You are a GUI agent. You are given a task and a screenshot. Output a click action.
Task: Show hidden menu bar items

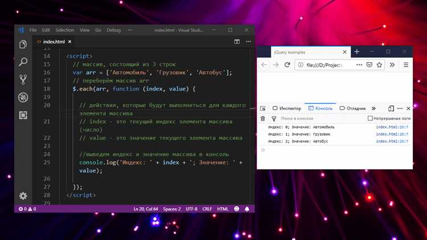[130, 30]
